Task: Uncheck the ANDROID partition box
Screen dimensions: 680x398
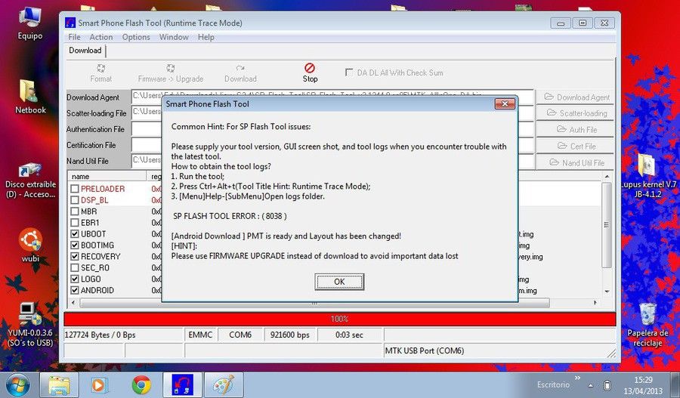Action: (x=75, y=290)
